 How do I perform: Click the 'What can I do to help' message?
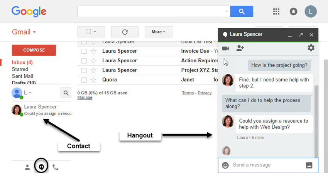click(x=266, y=103)
